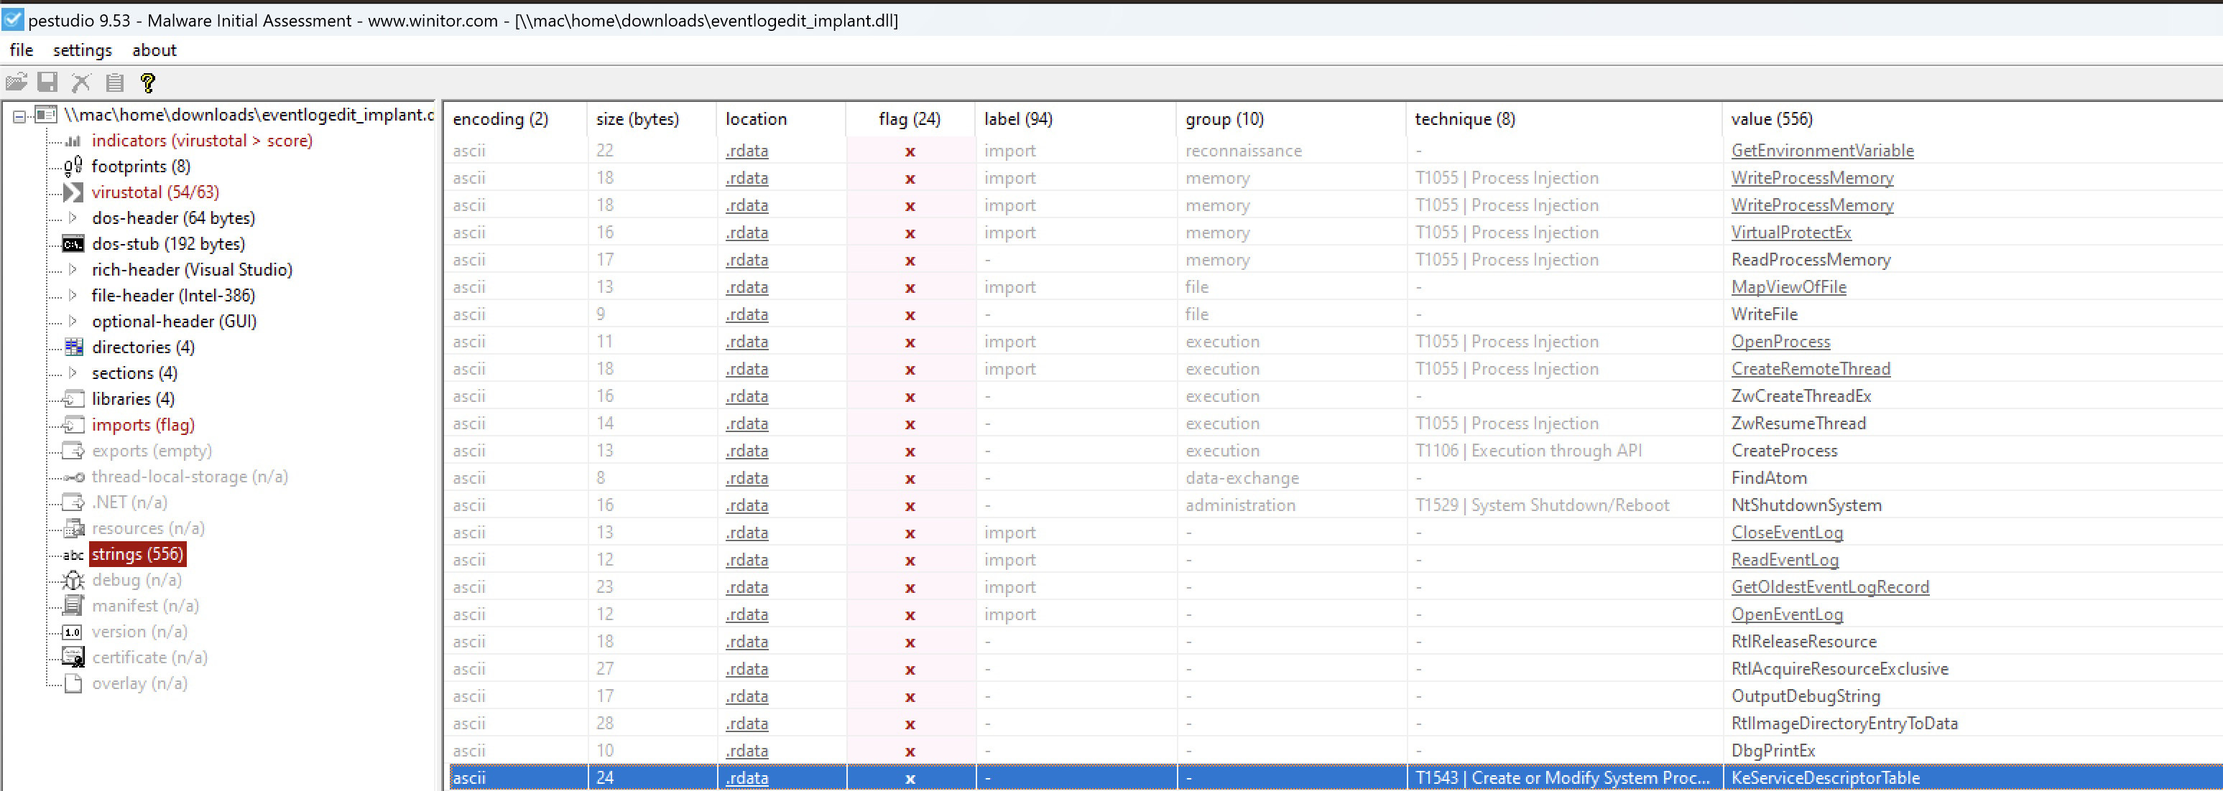Open the settings menu
This screenshot has width=2223, height=791.
tap(82, 50)
